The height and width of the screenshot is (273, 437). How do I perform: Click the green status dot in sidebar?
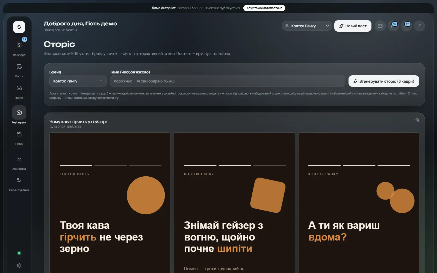tap(19, 253)
